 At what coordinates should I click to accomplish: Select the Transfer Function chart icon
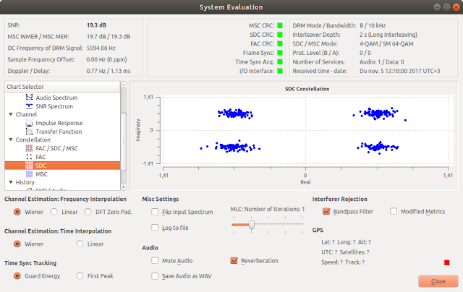29,132
